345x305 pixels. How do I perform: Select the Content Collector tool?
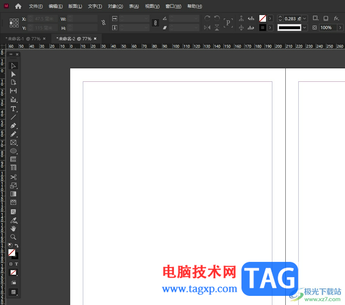(13, 100)
